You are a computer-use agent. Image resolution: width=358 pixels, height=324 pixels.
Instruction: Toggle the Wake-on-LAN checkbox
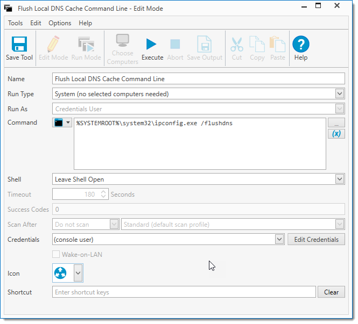point(56,255)
